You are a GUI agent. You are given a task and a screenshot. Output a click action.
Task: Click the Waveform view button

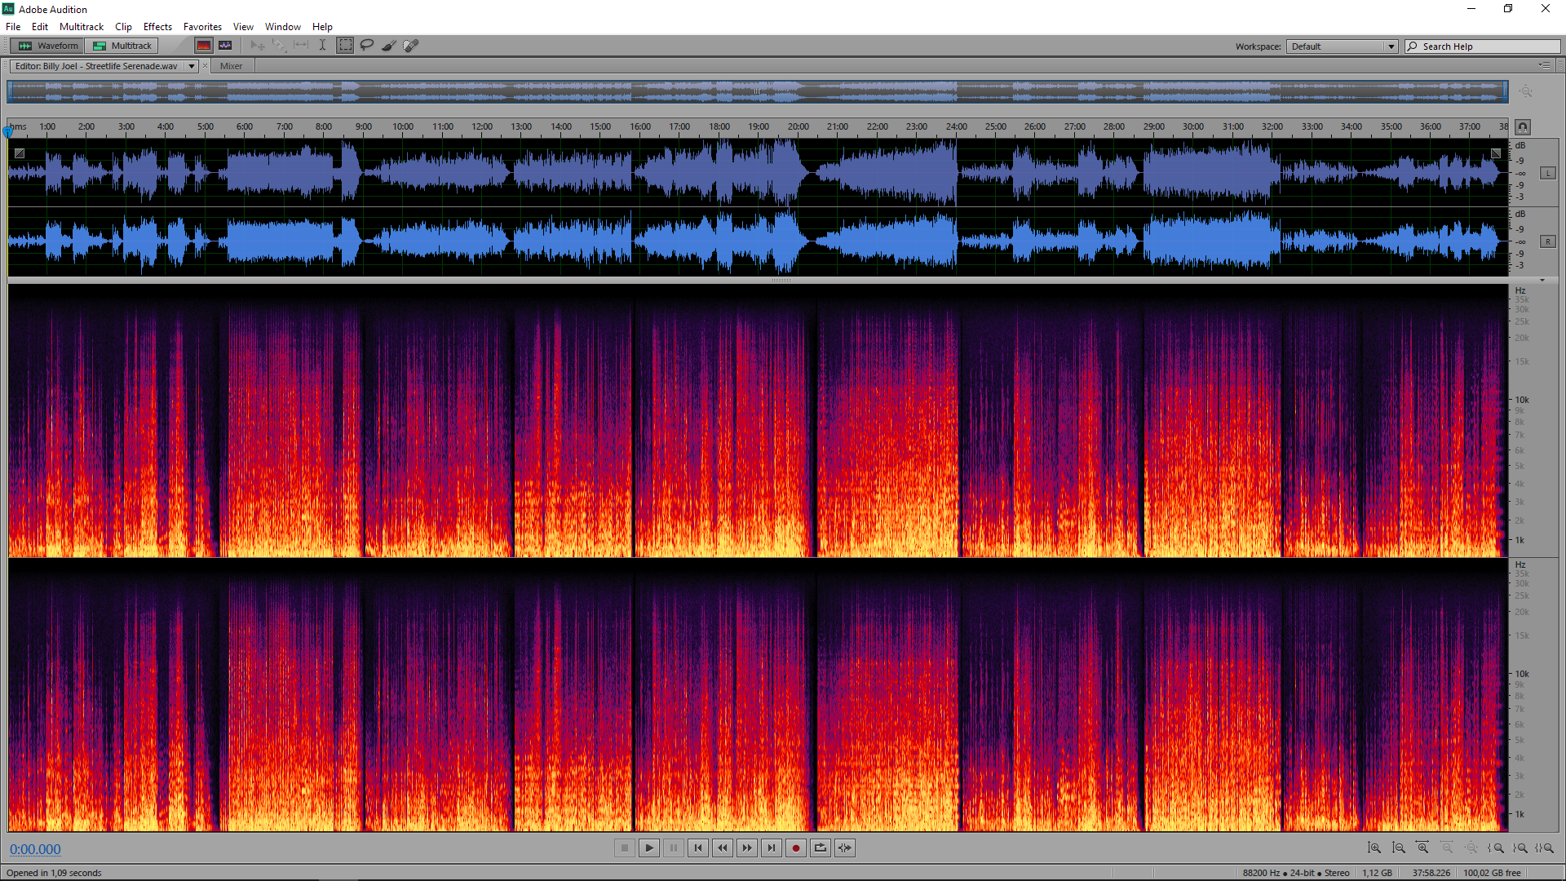[49, 46]
